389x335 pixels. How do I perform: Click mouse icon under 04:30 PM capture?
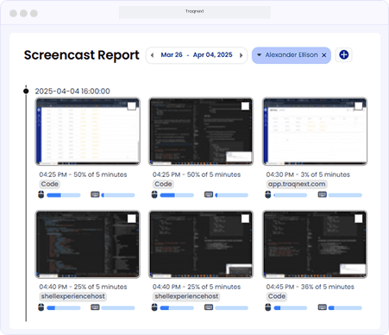tap(268, 195)
